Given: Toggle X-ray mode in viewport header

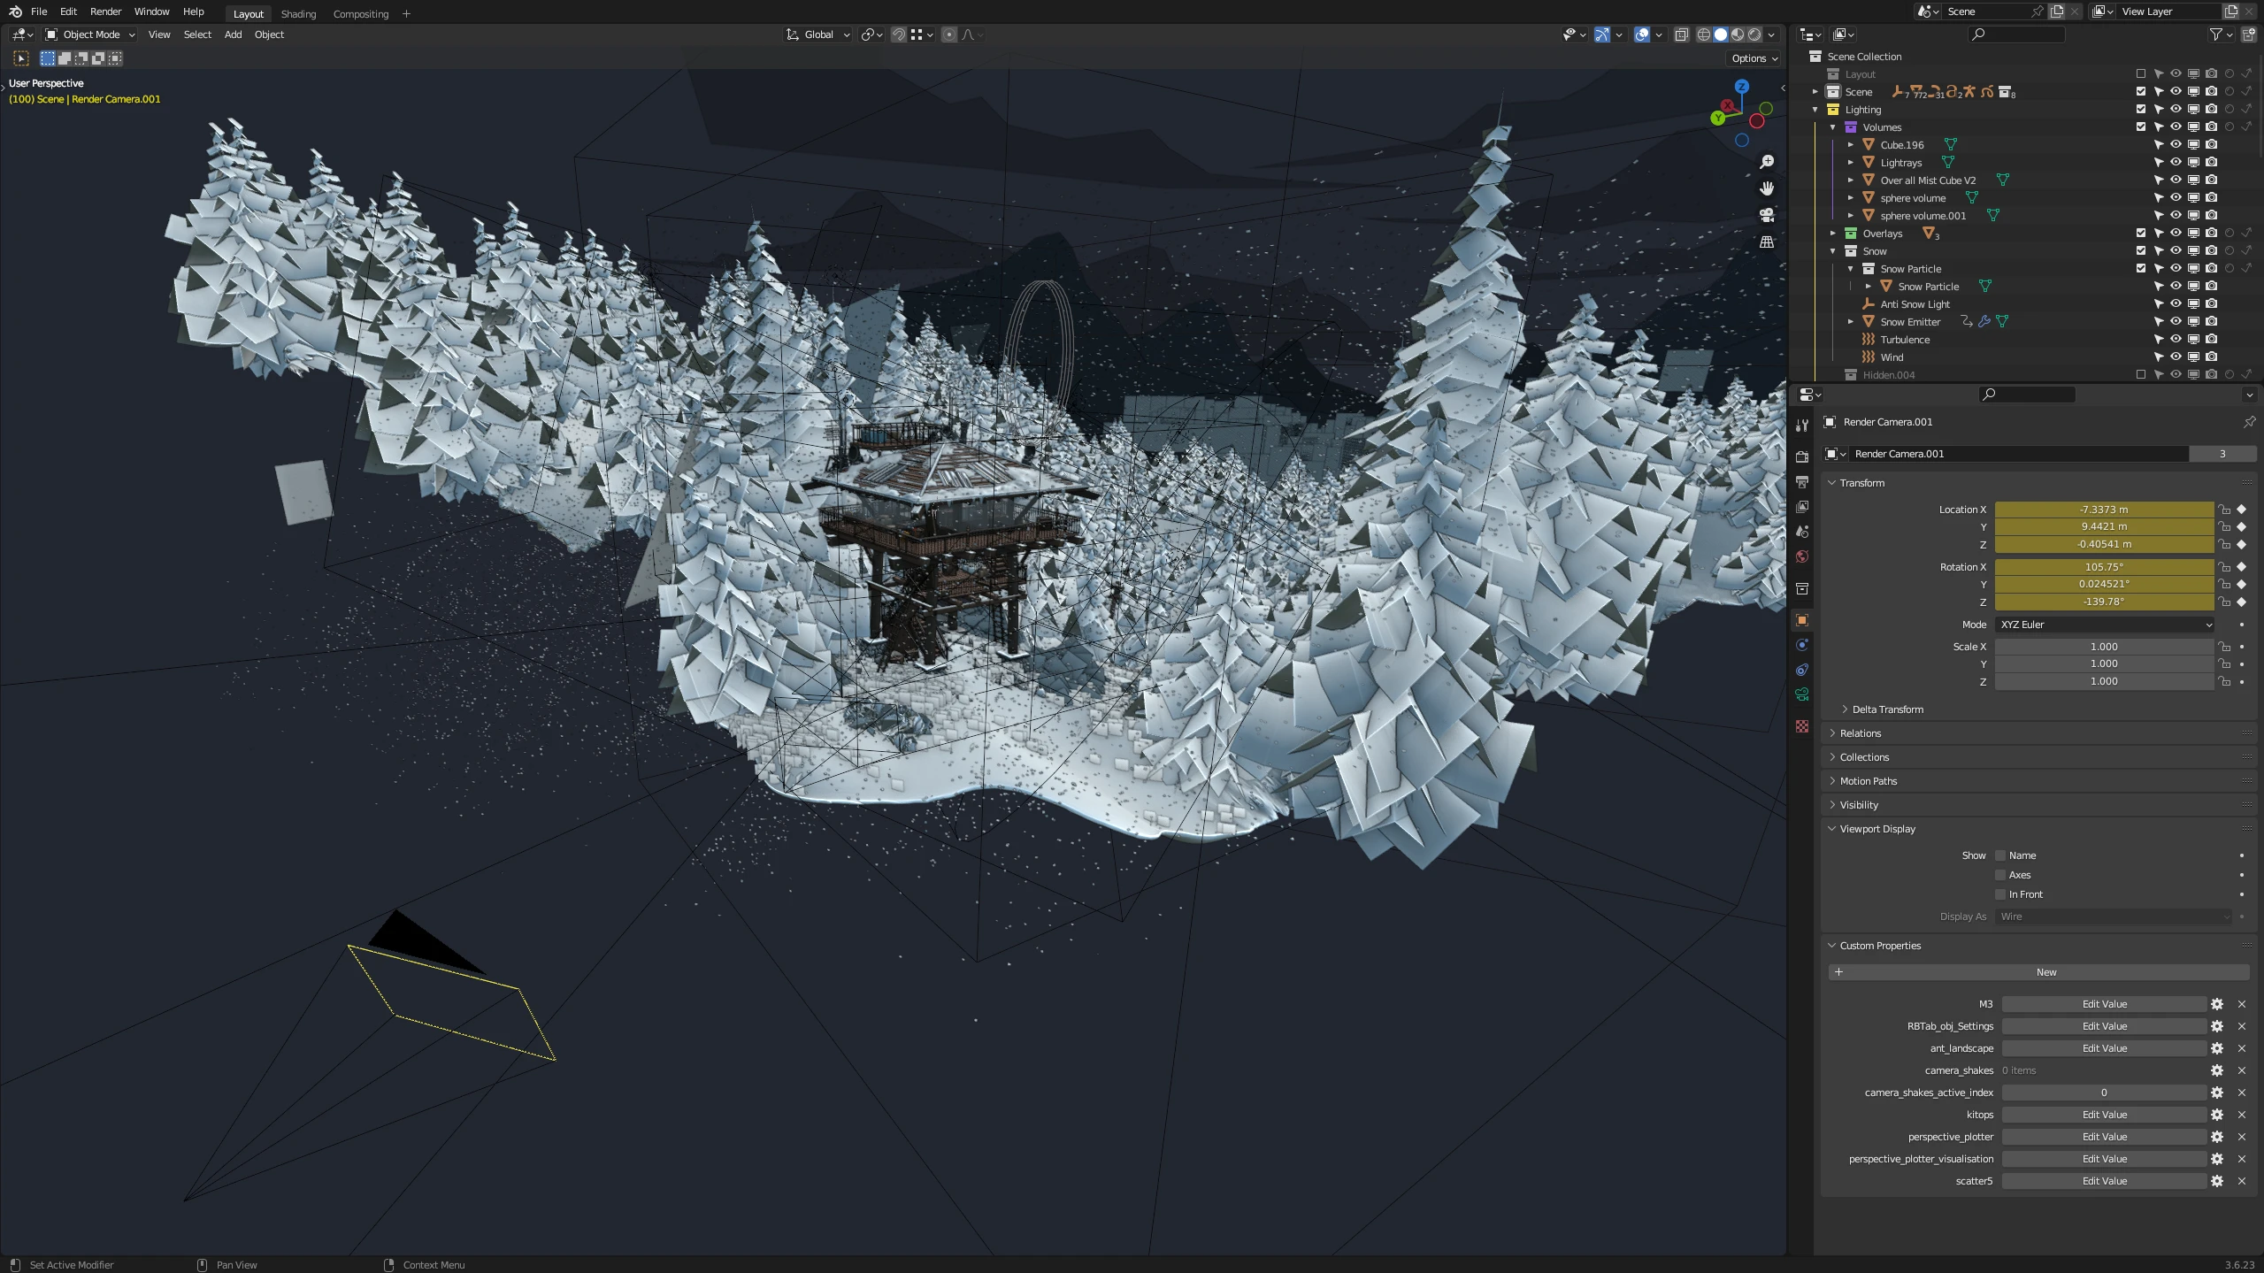Looking at the screenshot, I should tap(1681, 35).
